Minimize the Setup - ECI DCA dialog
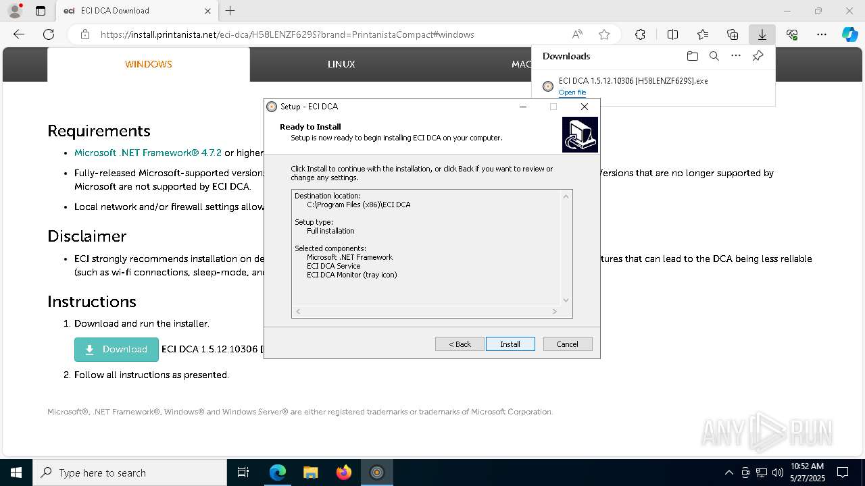This screenshot has width=865, height=486. [x=523, y=107]
